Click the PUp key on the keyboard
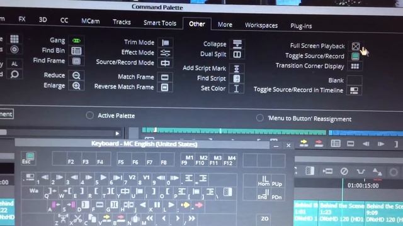Screen dimensions: 403x226 tap(277, 181)
